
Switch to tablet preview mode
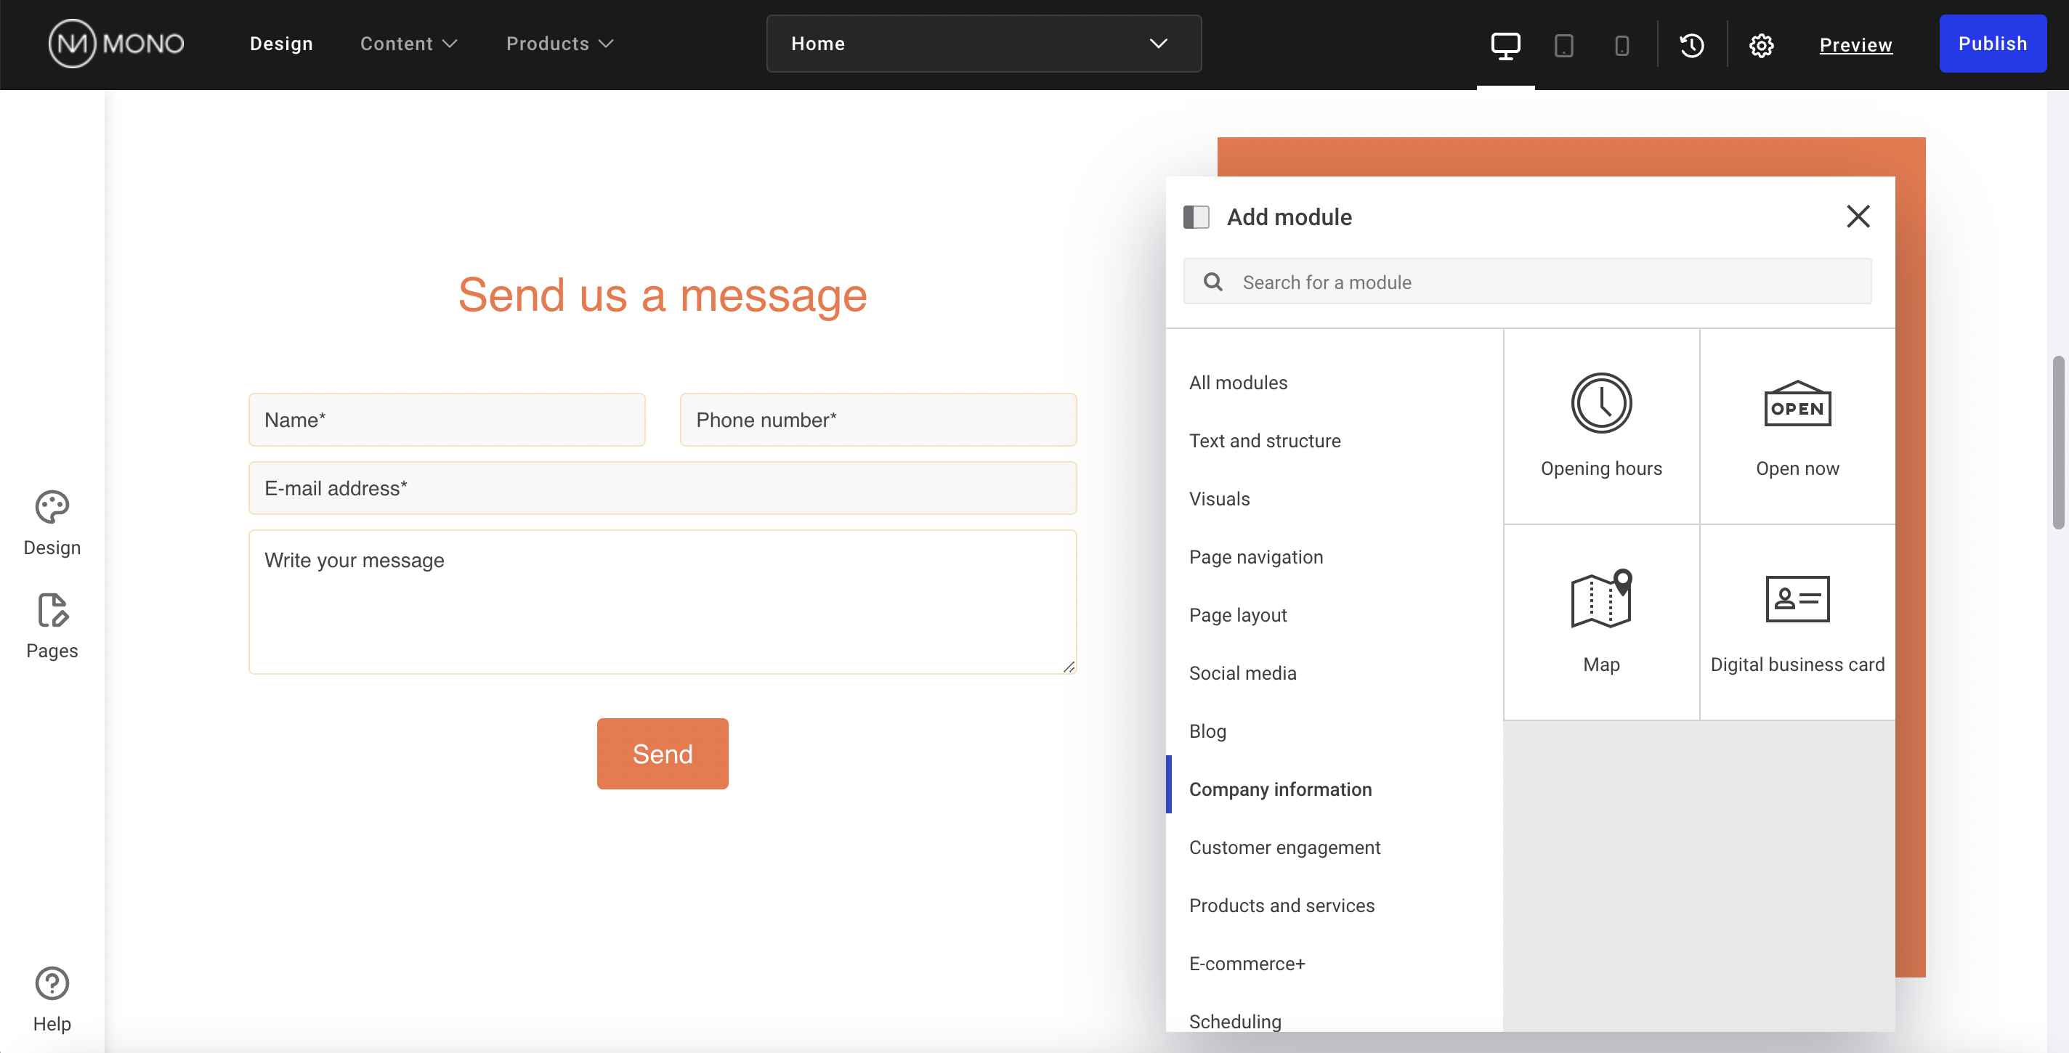point(1563,45)
